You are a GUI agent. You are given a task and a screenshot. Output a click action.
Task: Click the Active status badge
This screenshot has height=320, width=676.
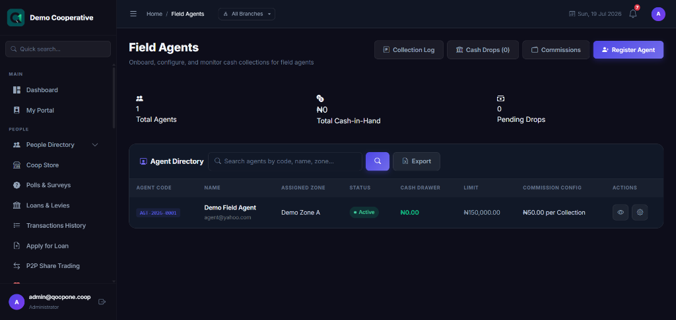pyautogui.click(x=364, y=213)
